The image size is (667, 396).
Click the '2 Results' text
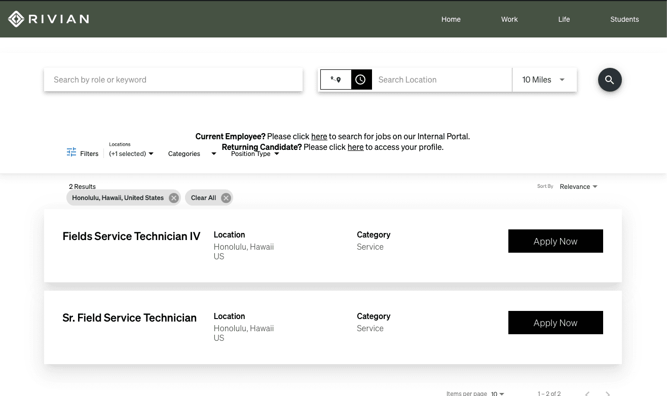tap(82, 186)
